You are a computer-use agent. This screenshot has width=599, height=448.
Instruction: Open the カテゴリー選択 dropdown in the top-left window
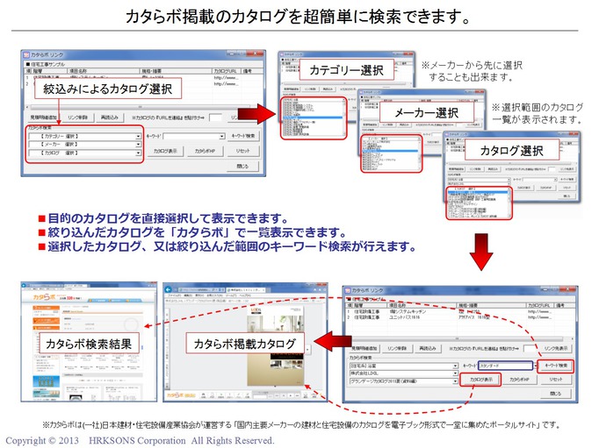pos(85,136)
